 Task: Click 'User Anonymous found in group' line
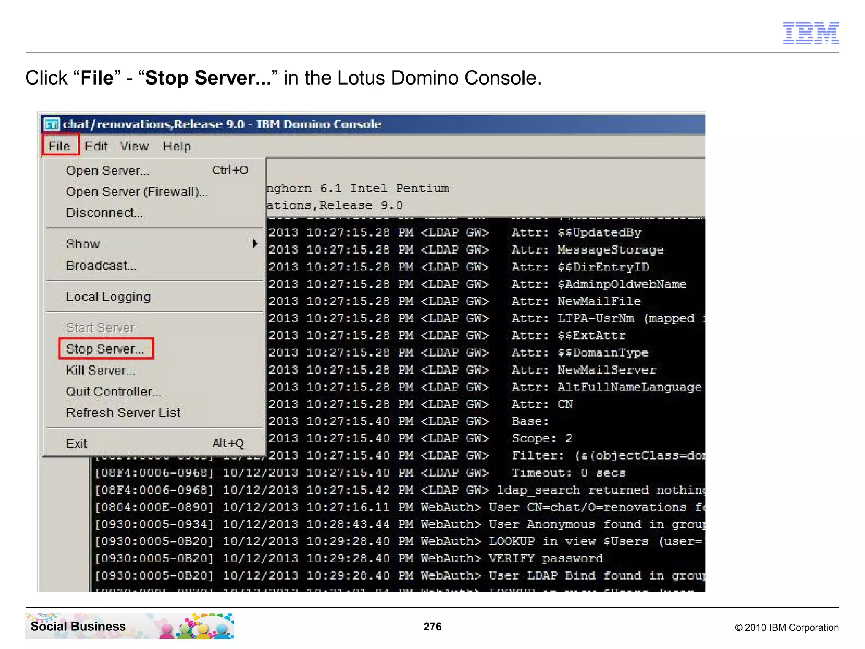click(x=597, y=524)
